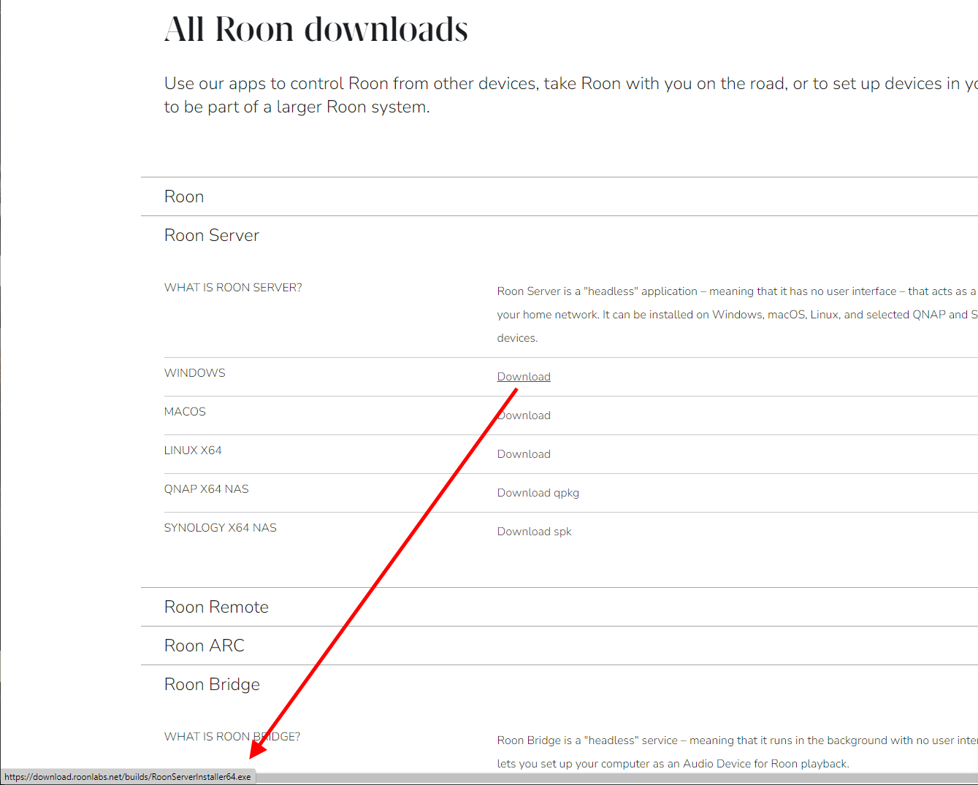Click the SYNOLOGY X64 NAS label
978x785 pixels.
coord(221,528)
